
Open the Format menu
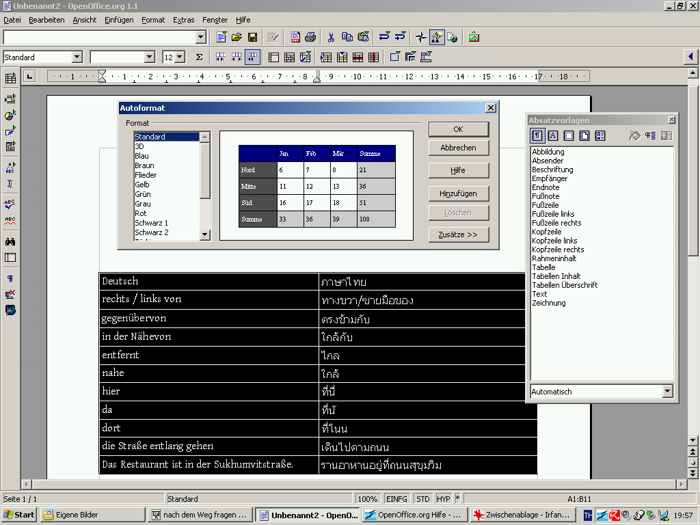pos(153,20)
